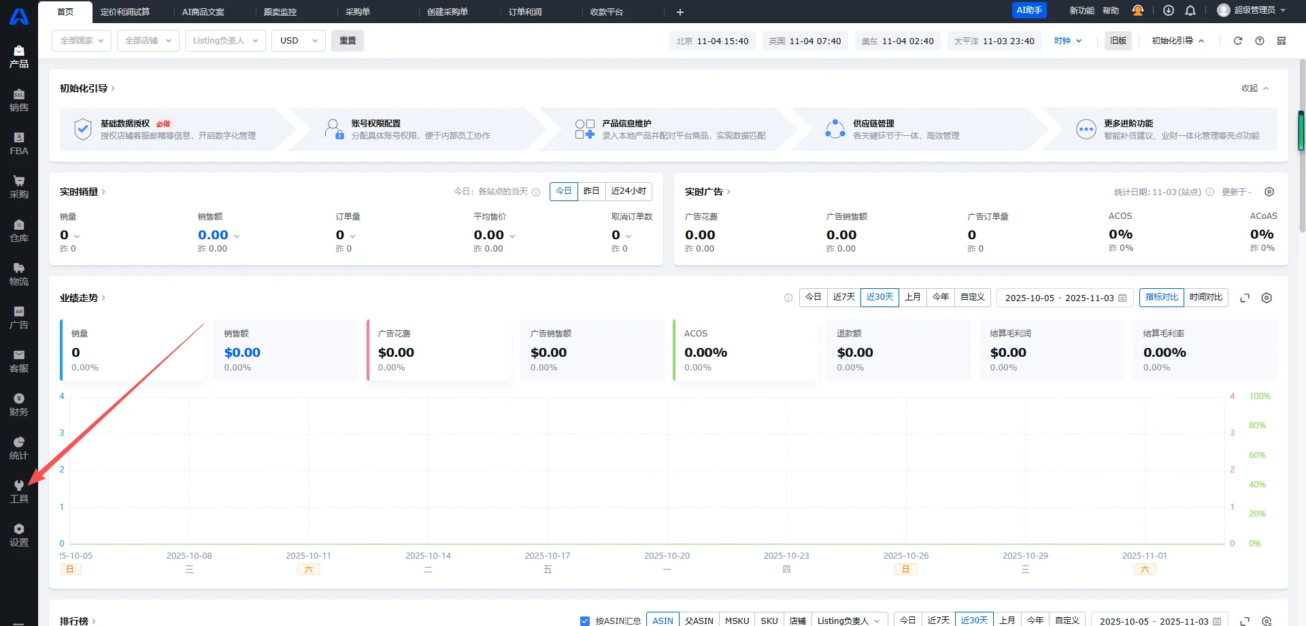1306x626 pixels.
Task: Expand 业绩走势 chart to fullscreen
Action: 1245,298
